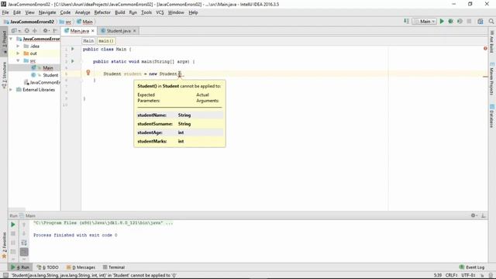
Task: Click the run gutter arrow beside main method
Action: tap(72, 61)
